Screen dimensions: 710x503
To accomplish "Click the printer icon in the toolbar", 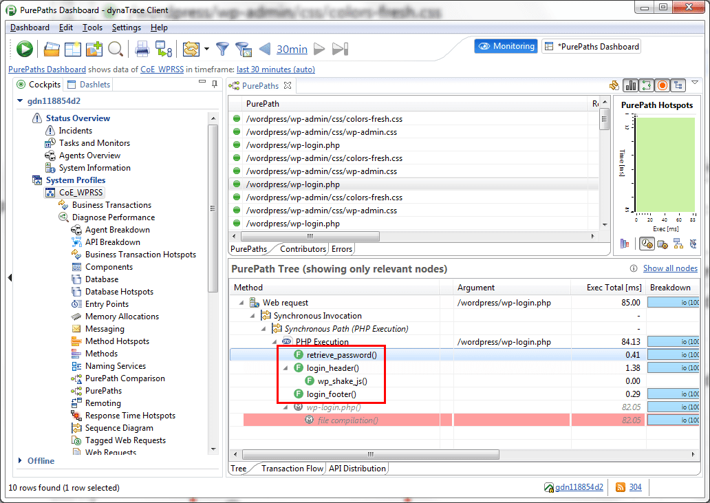I will point(142,49).
